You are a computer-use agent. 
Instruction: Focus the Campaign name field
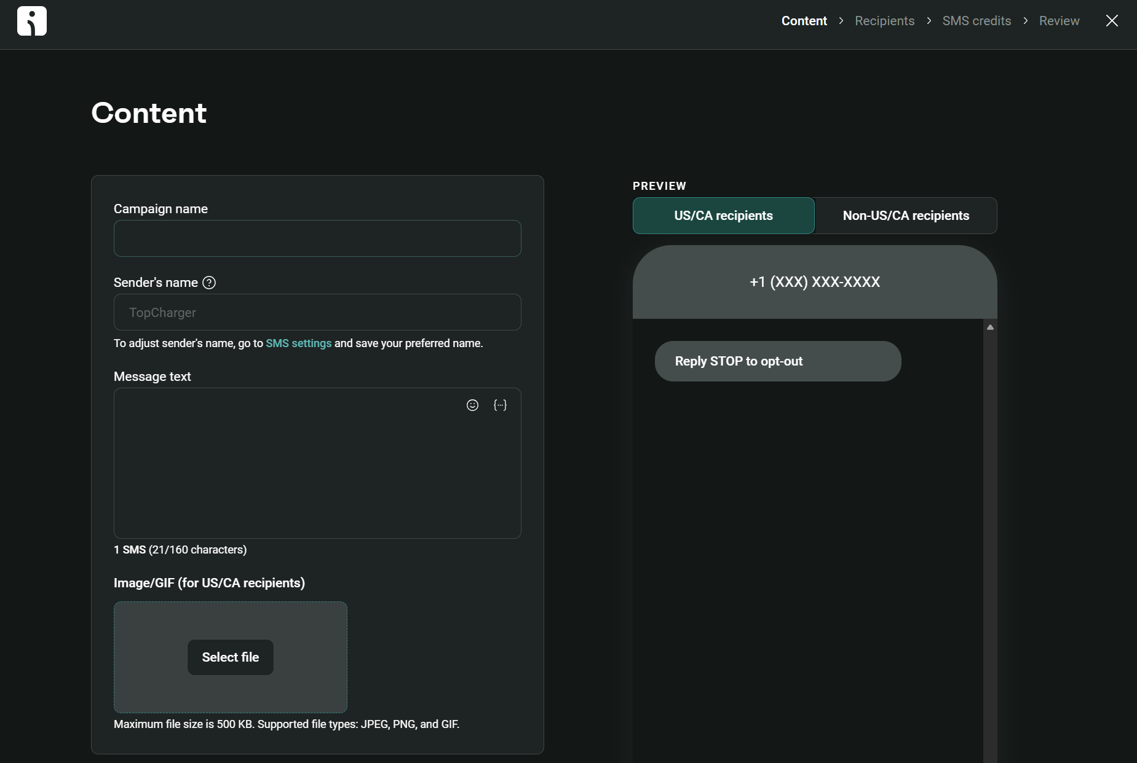click(x=317, y=238)
